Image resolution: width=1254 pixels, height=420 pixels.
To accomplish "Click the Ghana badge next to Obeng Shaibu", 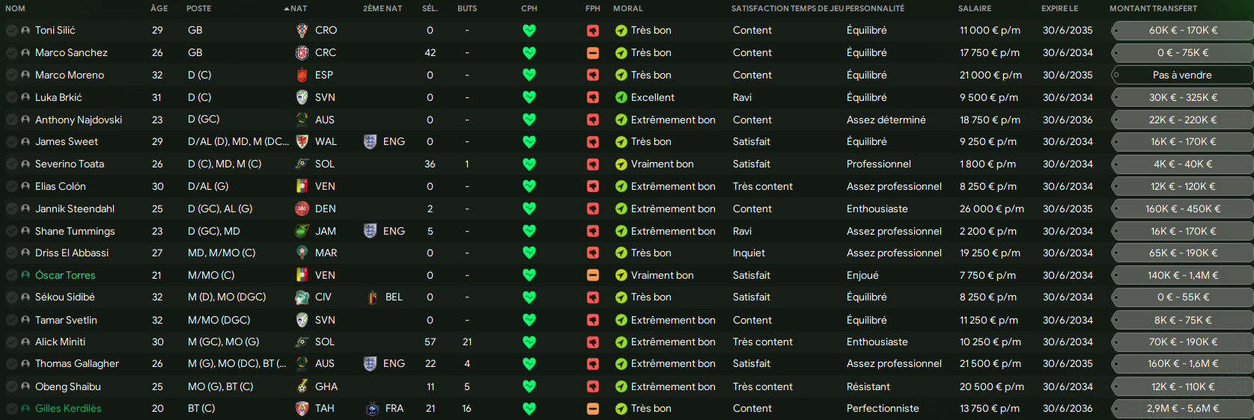I will (302, 386).
